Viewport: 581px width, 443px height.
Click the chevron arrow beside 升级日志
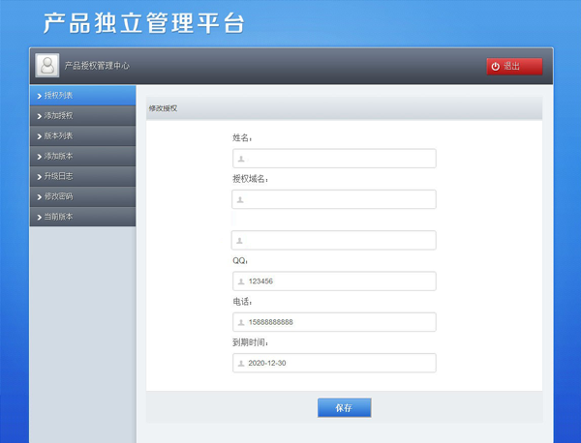(40, 177)
